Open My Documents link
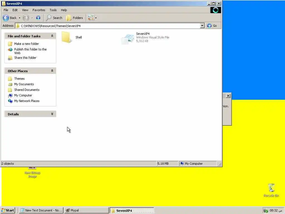The height and width of the screenshot is (214, 285). (x=24, y=84)
